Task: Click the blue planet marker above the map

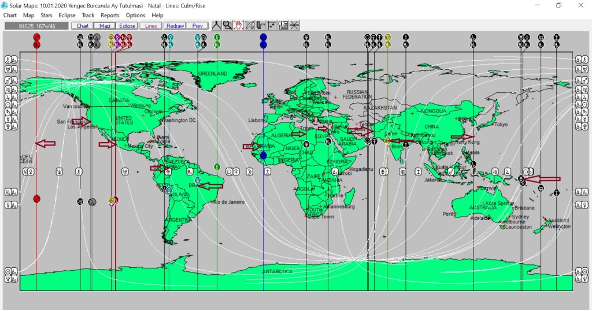Action: [263, 38]
